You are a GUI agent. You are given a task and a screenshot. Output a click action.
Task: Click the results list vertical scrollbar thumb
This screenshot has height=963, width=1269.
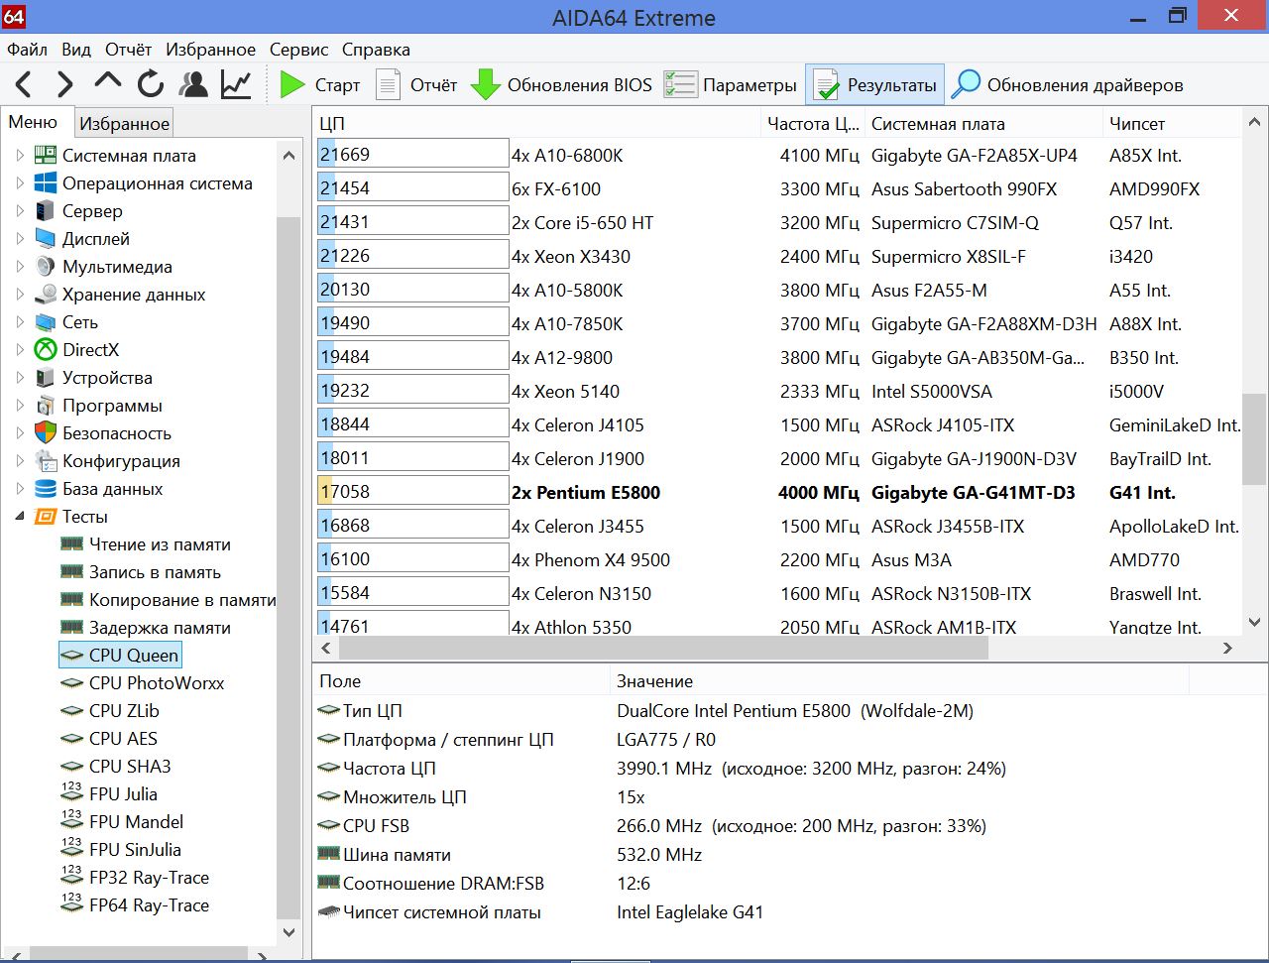(1254, 438)
